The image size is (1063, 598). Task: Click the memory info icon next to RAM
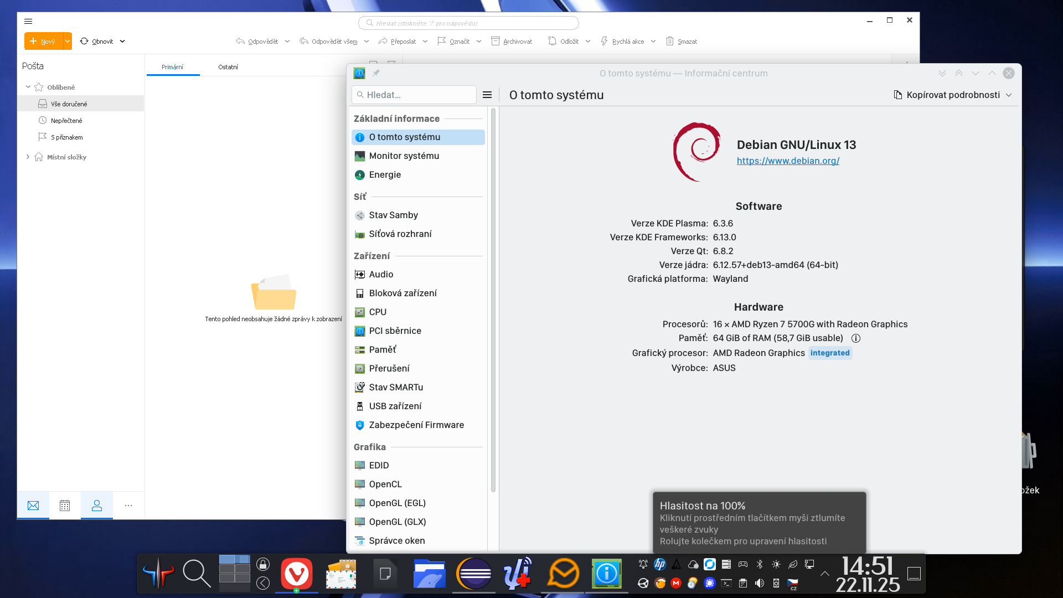855,338
